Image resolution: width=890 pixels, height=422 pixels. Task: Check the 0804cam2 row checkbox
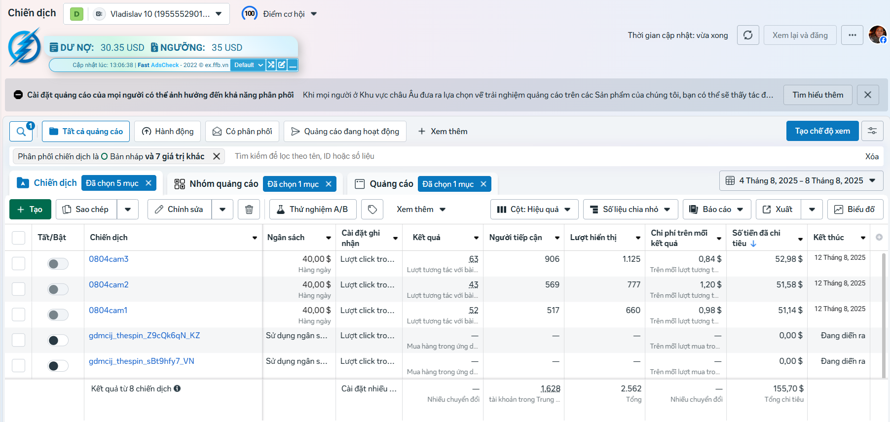click(18, 289)
